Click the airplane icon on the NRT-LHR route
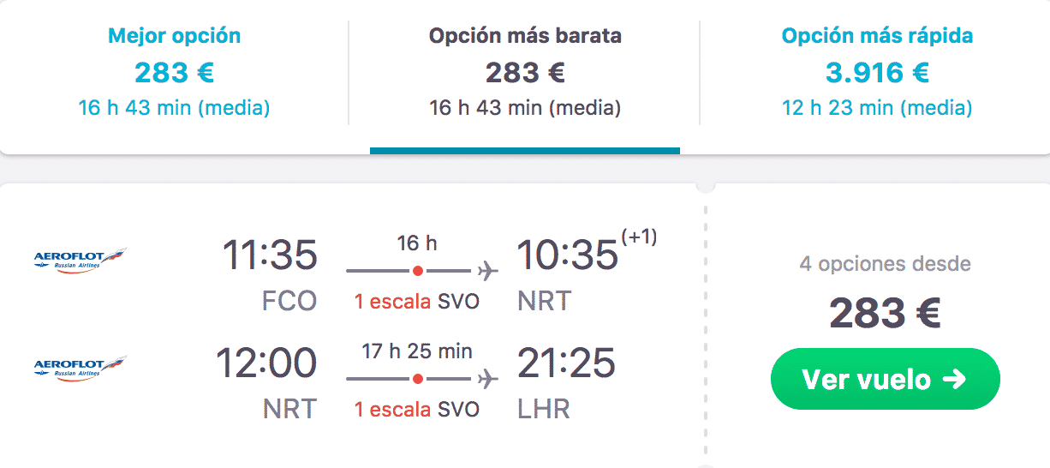Screen dimensions: 1050x468 point(488,378)
